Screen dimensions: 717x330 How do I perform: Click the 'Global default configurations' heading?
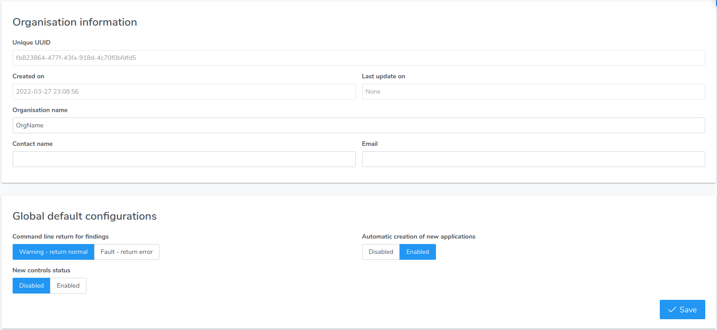[x=85, y=216]
